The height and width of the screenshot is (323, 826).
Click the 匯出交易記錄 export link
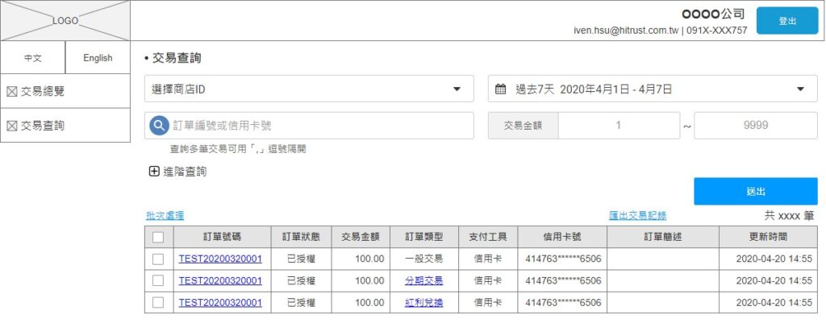coord(637,216)
